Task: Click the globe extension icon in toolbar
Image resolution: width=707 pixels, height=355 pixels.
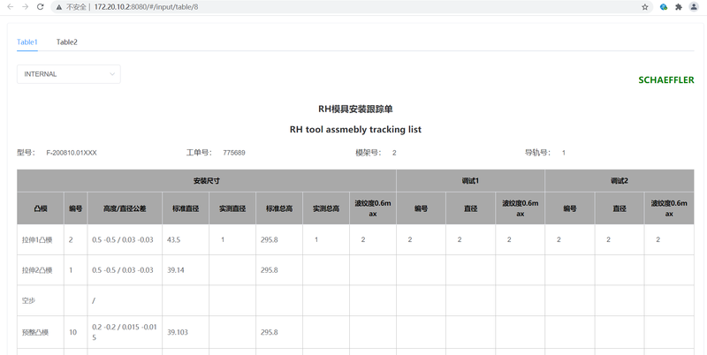Action: tap(664, 7)
